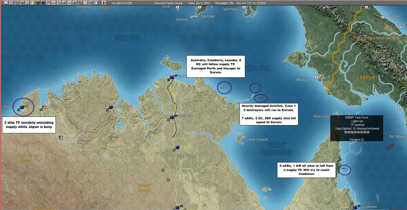Viewport: 407px width, 210px height.
Task: Click the 'Moonlight: 10%' status text
Action: pos(224,3)
